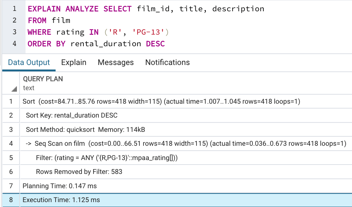Click the select-all triangle in grid corner
352x207 pixels.
click(x=14, y=89)
